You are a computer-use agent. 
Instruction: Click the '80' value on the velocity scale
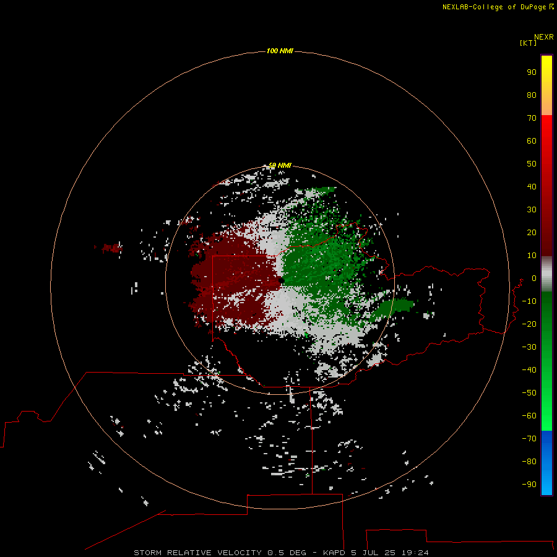(x=532, y=95)
